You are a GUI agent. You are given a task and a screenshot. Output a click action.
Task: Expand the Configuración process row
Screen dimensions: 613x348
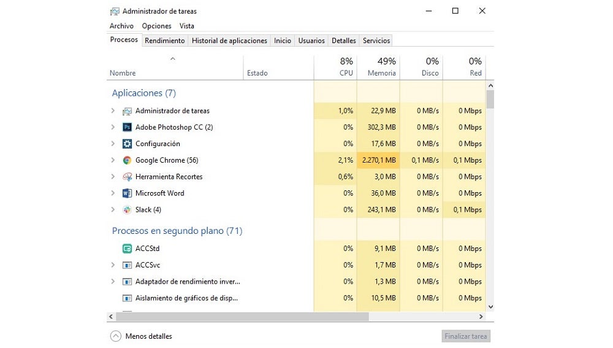113,144
